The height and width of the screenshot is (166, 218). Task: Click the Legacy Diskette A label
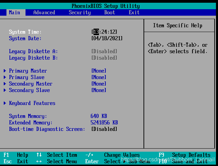(33, 51)
